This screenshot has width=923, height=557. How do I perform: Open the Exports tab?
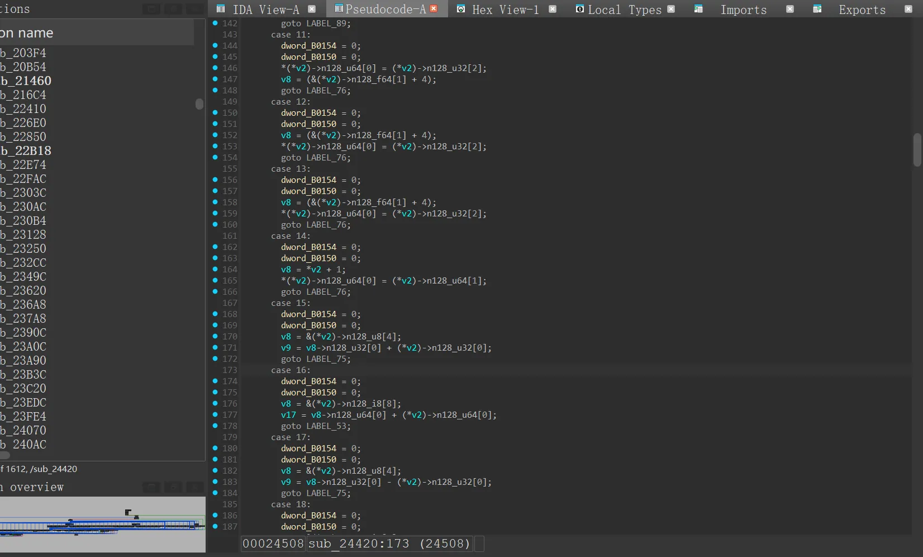pyautogui.click(x=862, y=10)
